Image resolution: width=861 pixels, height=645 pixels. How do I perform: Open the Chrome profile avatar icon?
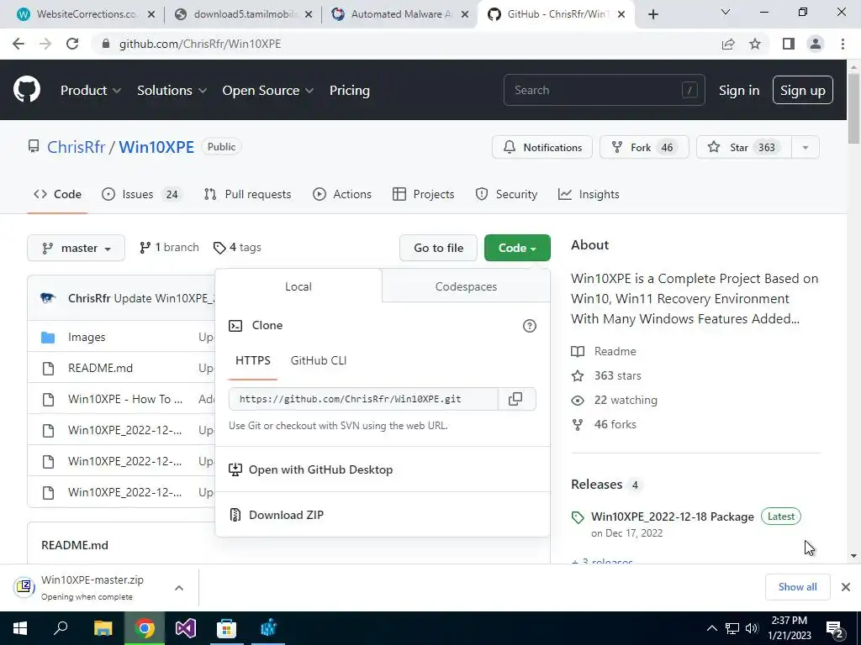click(816, 44)
